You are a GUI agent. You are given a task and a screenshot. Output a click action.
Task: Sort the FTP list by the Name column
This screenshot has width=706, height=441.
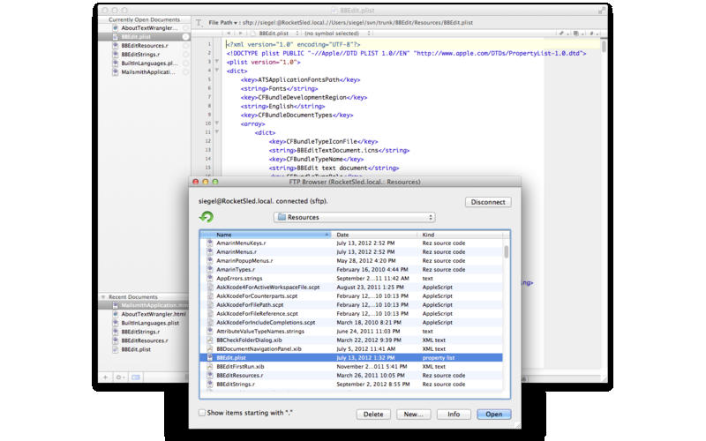pos(266,235)
